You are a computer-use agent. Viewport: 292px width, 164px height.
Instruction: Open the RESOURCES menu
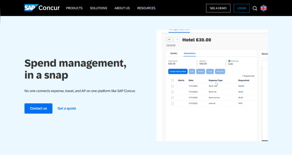pyautogui.click(x=146, y=8)
